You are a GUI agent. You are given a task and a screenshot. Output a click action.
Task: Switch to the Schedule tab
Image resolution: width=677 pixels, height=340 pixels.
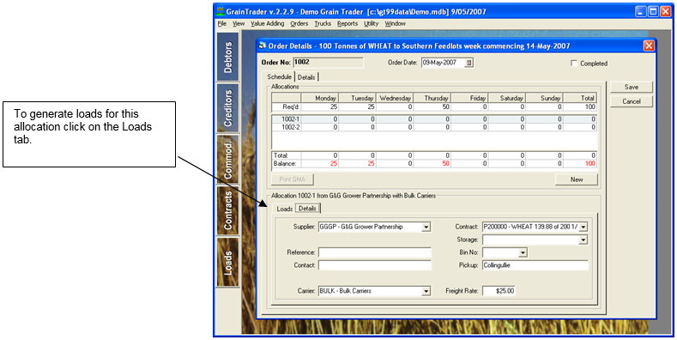280,76
